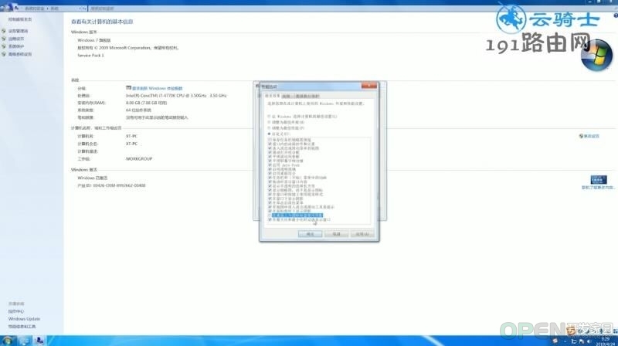Uncheck 在窗口下显示阴影

point(270,198)
